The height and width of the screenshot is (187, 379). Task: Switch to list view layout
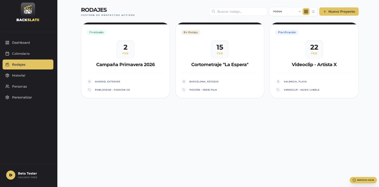click(313, 11)
